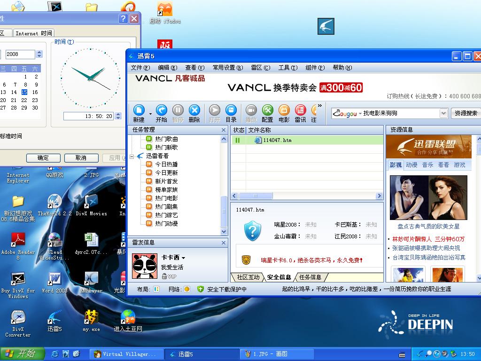Close the 任务管理 panel
This screenshot has width=481, height=361.
(224, 130)
